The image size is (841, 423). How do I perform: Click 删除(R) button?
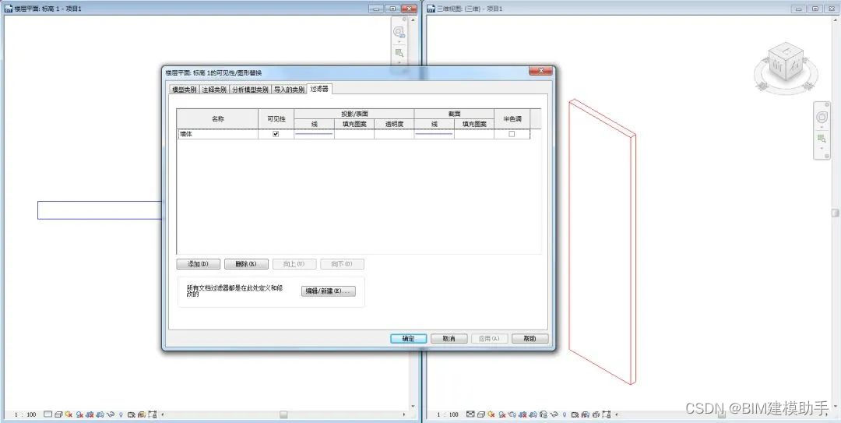(245, 264)
